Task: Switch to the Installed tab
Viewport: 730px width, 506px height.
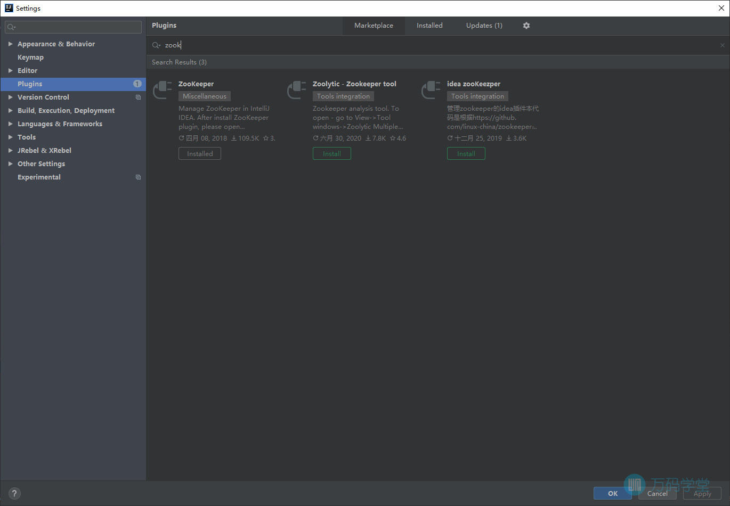Action: [x=429, y=26]
